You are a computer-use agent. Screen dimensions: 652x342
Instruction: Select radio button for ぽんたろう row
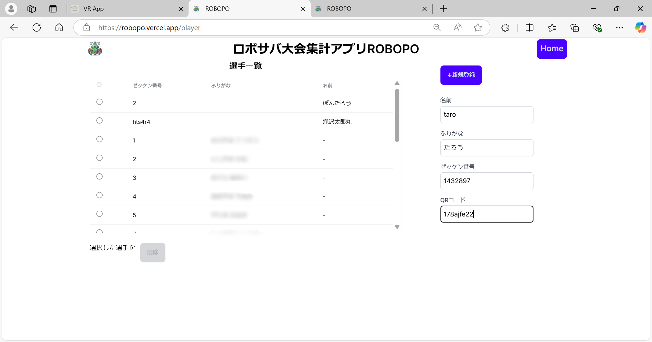coord(99,102)
